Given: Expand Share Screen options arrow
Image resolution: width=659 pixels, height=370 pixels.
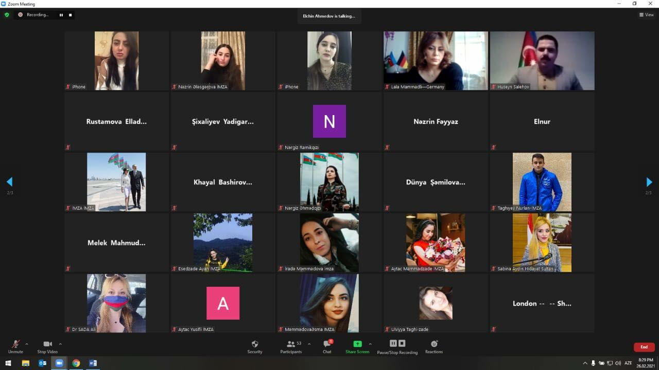Looking at the screenshot, I should 370,344.
